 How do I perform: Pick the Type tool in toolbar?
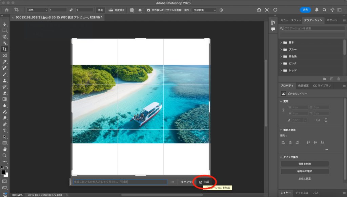coord(5,130)
